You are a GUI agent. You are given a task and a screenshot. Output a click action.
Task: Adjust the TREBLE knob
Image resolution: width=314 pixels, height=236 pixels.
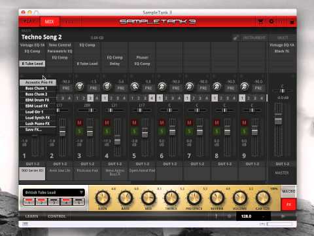(171, 197)
